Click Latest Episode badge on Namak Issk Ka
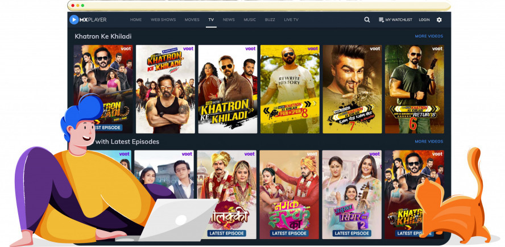505x247 pixels. [x=289, y=233]
